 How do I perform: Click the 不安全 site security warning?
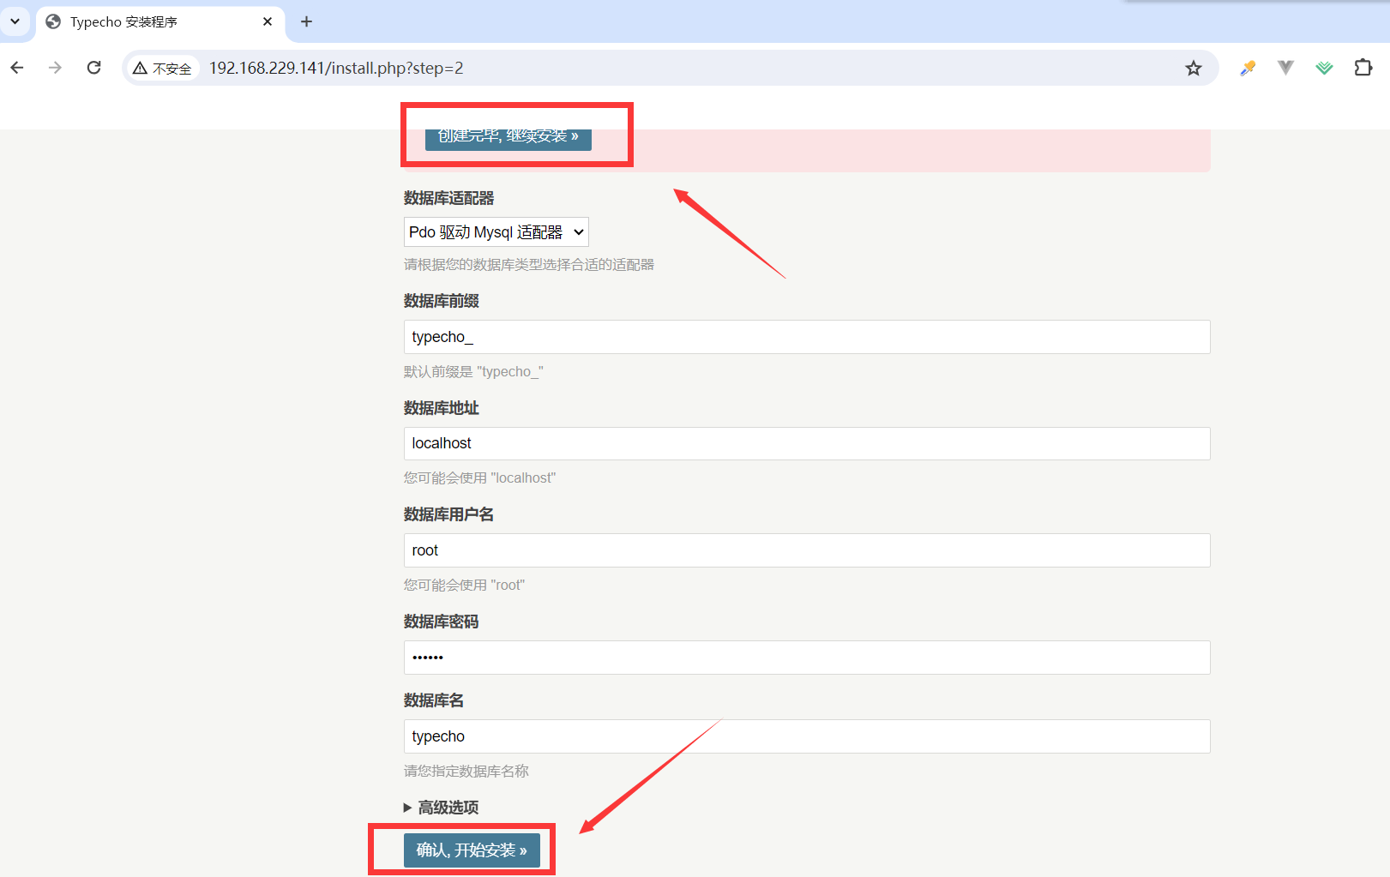point(162,68)
